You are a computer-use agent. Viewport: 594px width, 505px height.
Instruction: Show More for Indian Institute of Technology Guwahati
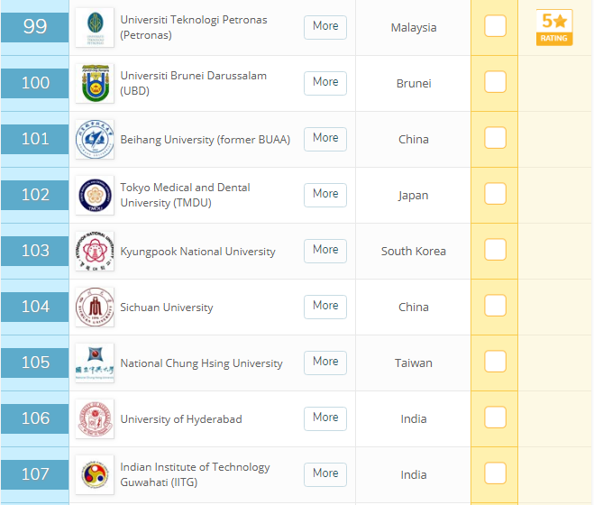(x=325, y=474)
